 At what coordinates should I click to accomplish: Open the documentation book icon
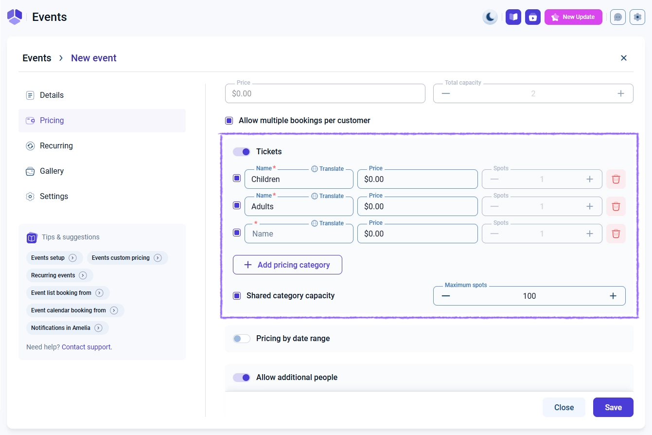click(513, 17)
